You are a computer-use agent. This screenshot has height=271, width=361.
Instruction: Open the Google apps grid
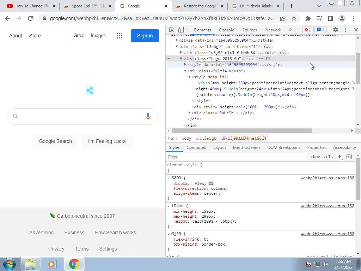click(120, 36)
